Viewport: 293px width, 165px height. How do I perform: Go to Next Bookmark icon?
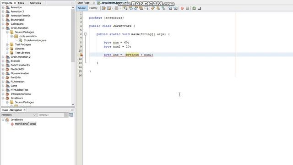tap(158, 8)
